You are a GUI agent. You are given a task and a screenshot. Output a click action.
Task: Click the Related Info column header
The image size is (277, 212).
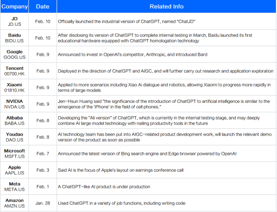click(x=167, y=7)
